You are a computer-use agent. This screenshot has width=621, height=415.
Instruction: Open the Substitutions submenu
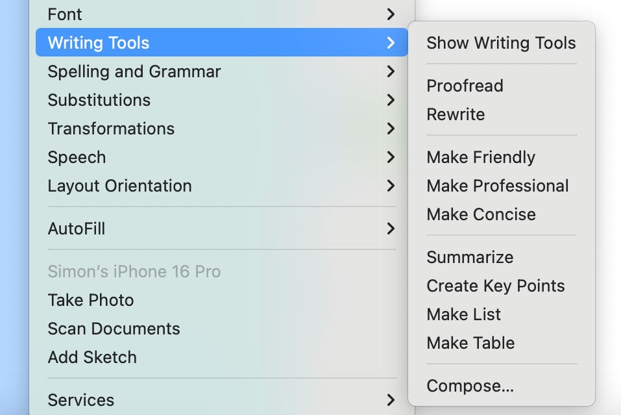pos(222,100)
